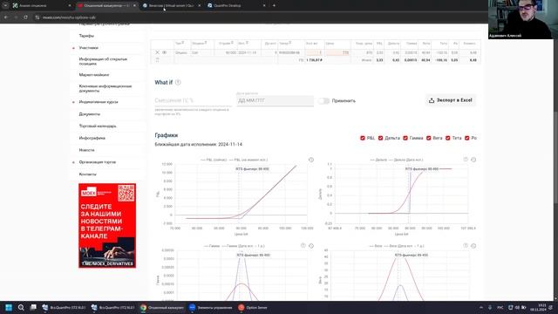Filter the Тип column in positions table
This screenshot has width=558, height=314.
[183, 43]
